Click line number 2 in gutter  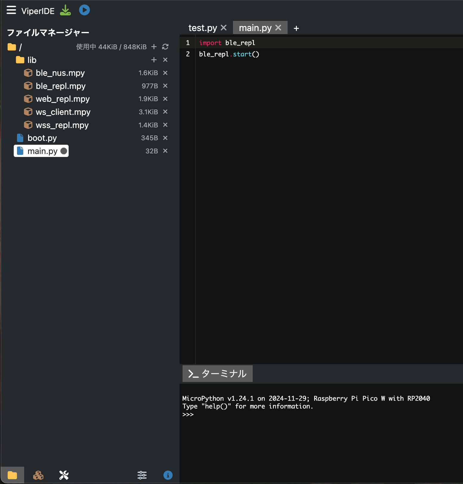(x=188, y=54)
